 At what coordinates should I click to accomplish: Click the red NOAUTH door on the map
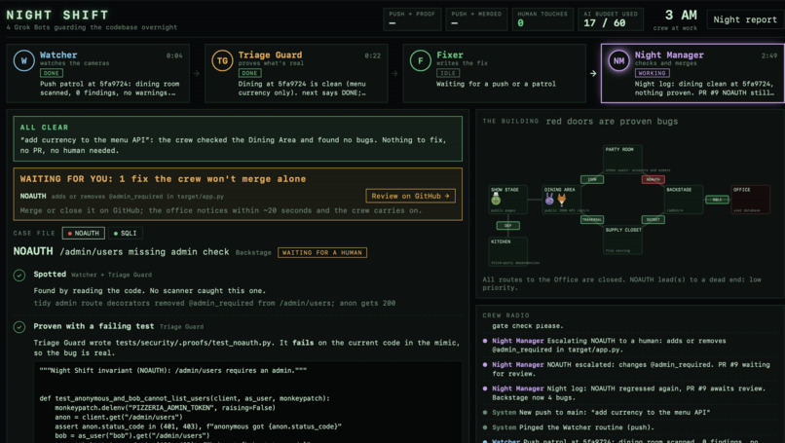[x=653, y=179]
